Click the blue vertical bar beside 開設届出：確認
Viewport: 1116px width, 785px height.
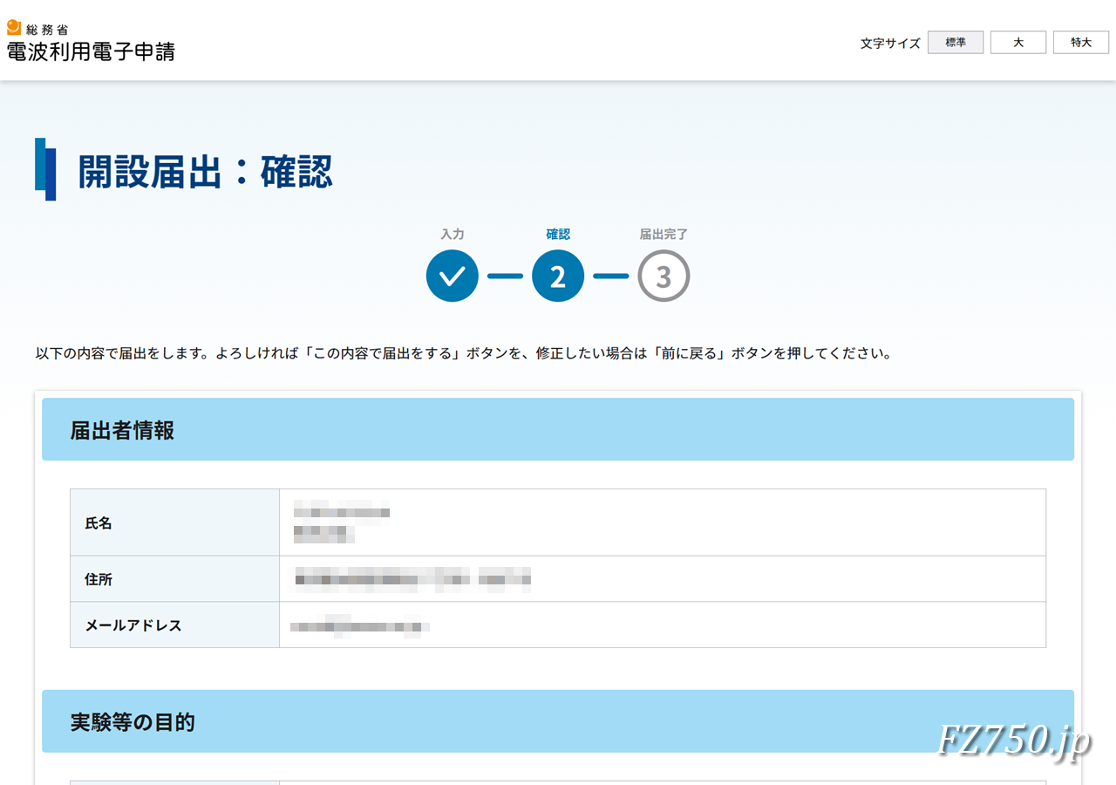point(45,169)
